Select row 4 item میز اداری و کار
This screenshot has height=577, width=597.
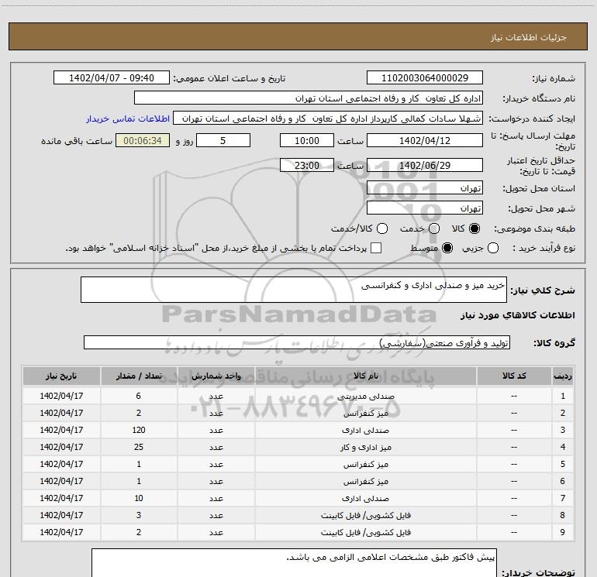coord(365,448)
